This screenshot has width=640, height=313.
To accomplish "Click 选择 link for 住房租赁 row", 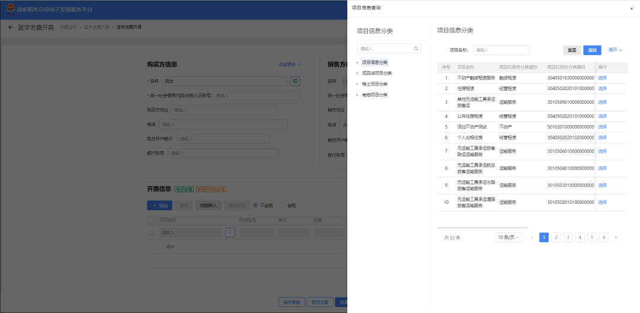I will (x=602, y=88).
